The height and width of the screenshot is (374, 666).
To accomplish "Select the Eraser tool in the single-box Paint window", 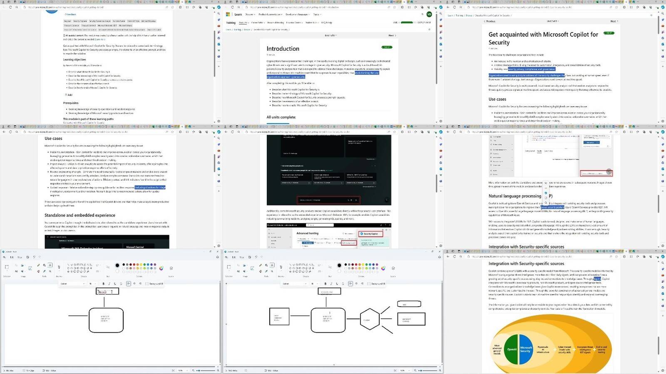I will (x=38, y=271).
